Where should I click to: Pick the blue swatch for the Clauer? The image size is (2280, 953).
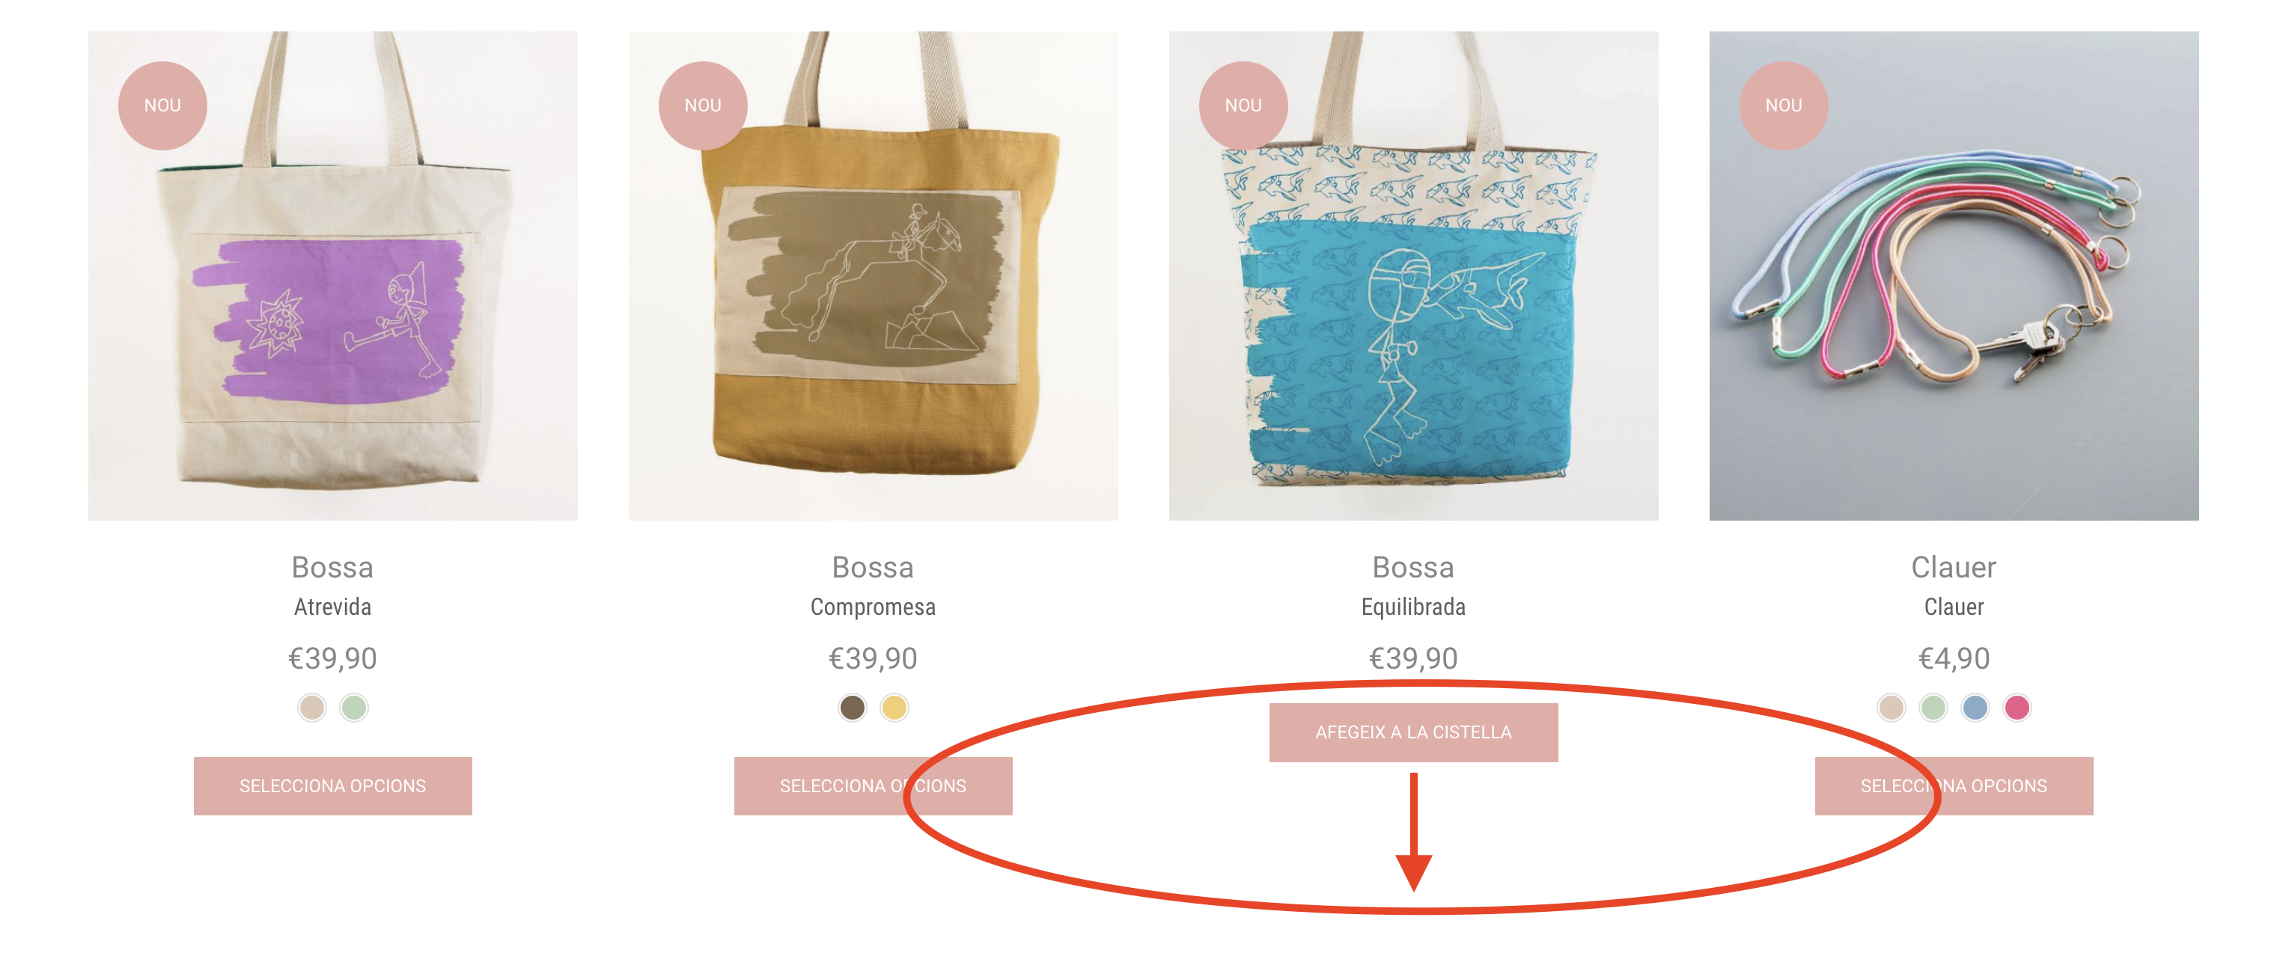click(1975, 708)
